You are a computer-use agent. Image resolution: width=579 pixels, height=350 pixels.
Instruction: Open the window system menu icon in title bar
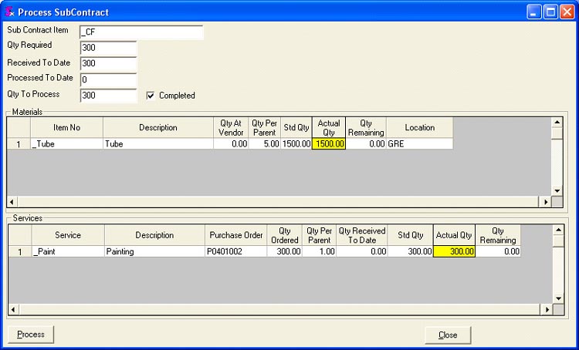point(9,12)
